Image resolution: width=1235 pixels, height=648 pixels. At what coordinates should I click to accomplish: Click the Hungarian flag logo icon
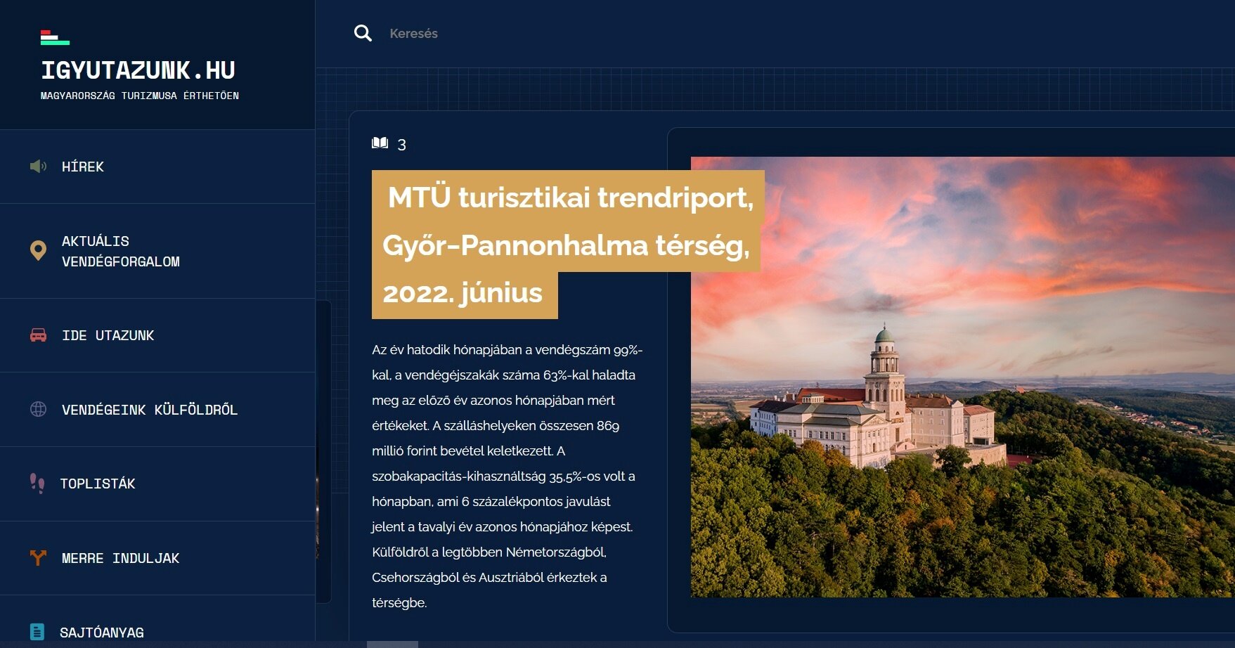coord(55,37)
